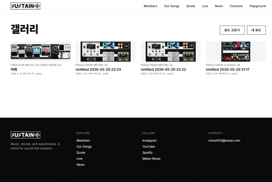Click title Untitled 2026-05-20 23:33

[98, 69]
